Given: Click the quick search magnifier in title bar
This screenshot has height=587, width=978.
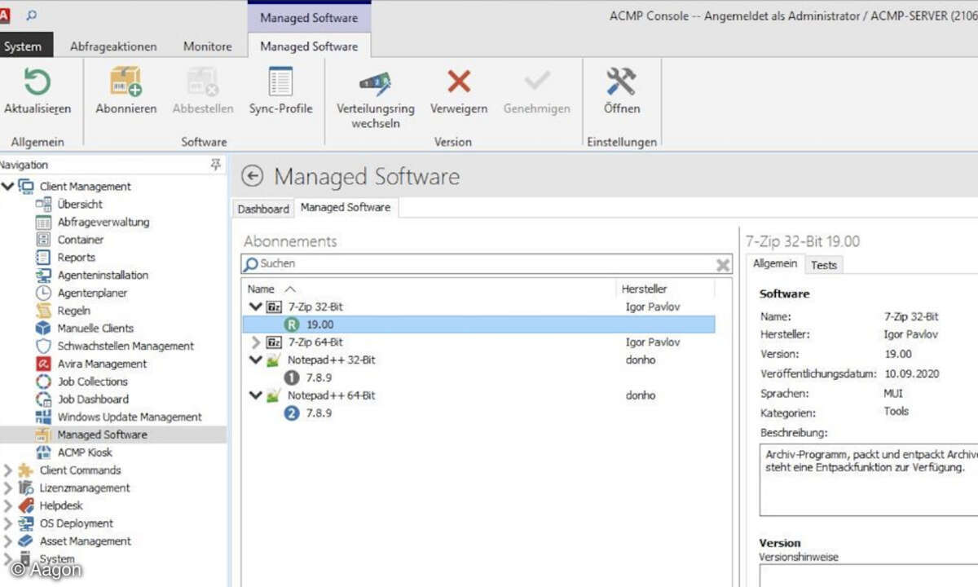Looking at the screenshot, I should (x=32, y=15).
